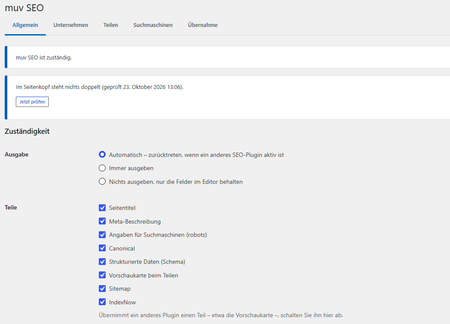Open the Allgemein tab
The width and height of the screenshot is (450, 324).
(x=25, y=25)
